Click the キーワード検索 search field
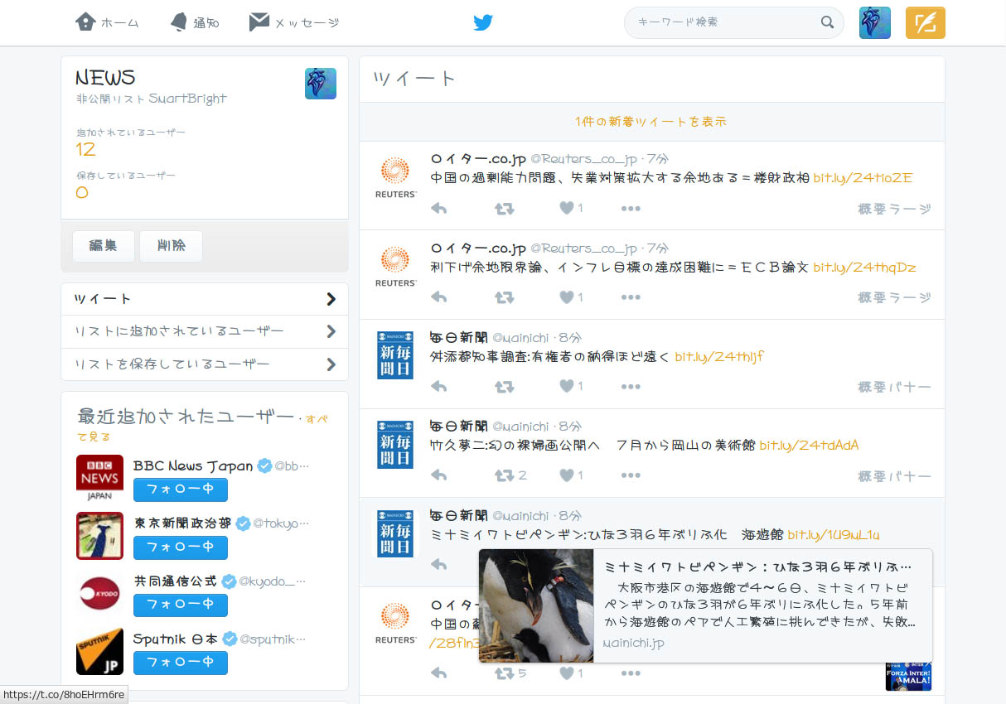Viewport: 1006px width, 704px height. pyautogui.click(x=722, y=22)
